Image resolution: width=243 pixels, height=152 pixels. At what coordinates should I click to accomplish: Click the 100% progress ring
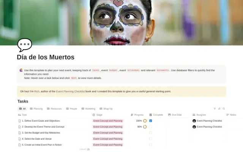145,121
